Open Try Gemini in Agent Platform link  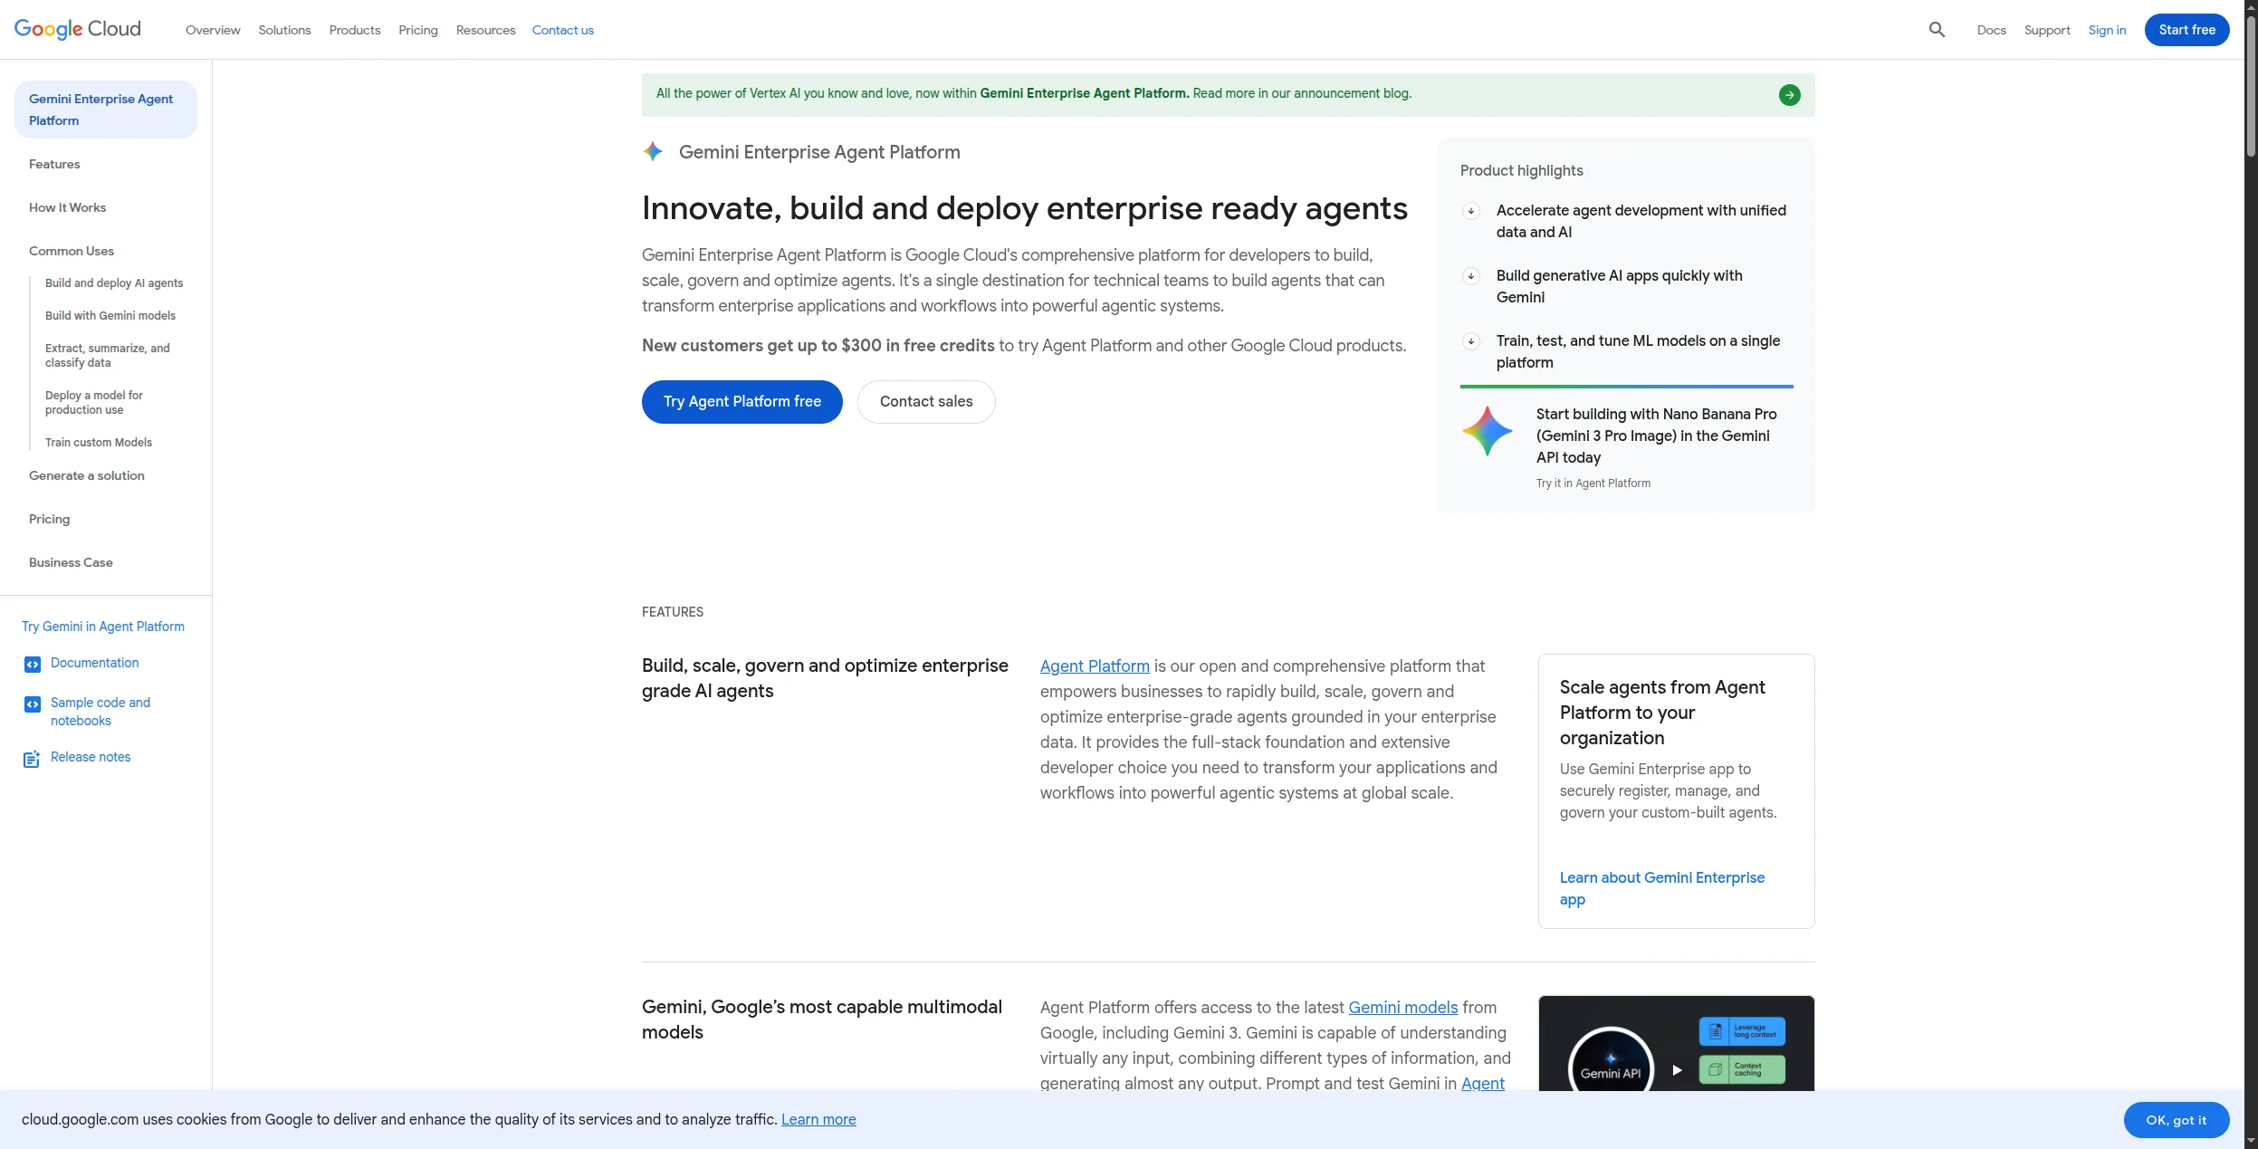(x=103, y=627)
